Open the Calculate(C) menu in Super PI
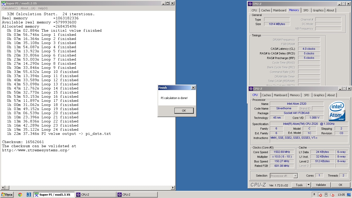352x198 pixels. [x=10, y=8]
